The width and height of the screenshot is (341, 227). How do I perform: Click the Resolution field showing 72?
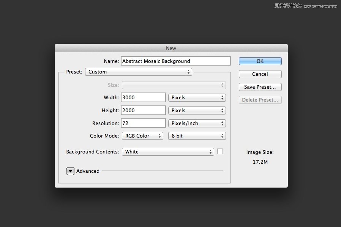(x=143, y=123)
